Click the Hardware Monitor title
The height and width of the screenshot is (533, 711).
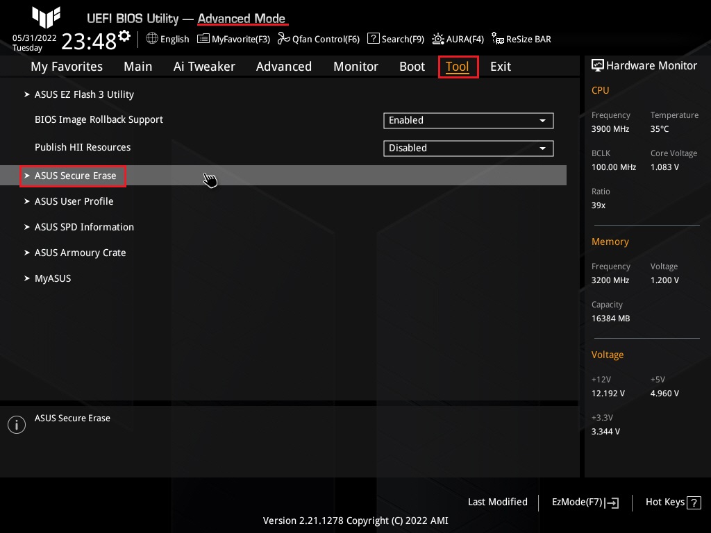coord(651,66)
